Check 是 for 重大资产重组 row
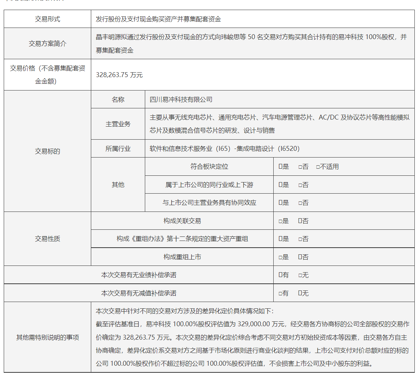The width and height of the screenshot is (420, 375). tap(280, 239)
